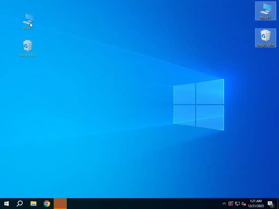Switch to the flashing orange taskbar app
The width and height of the screenshot is (279, 209).
[x=60, y=204]
